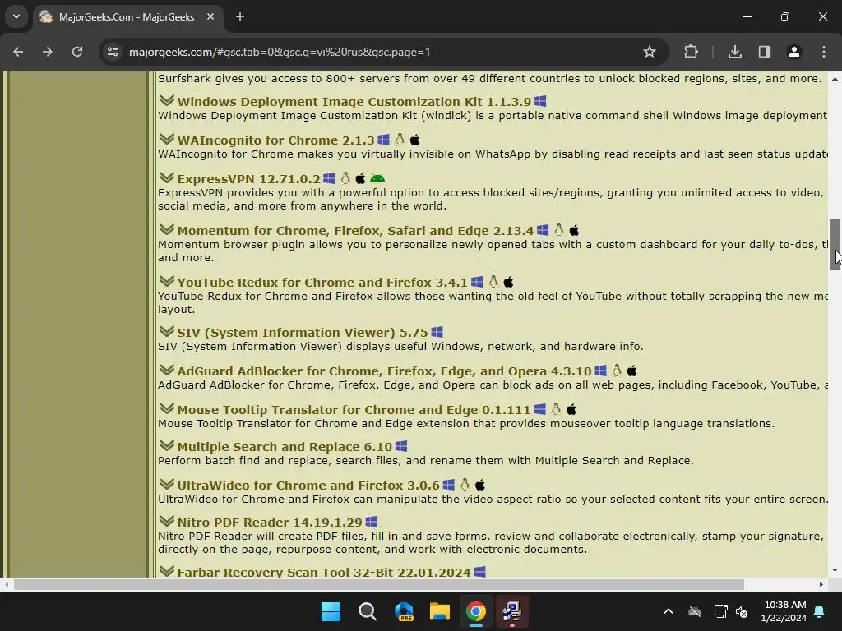Open Microsoft Edge PRE from the taskbar
842x631 pixels.
[x=404, y=611]
